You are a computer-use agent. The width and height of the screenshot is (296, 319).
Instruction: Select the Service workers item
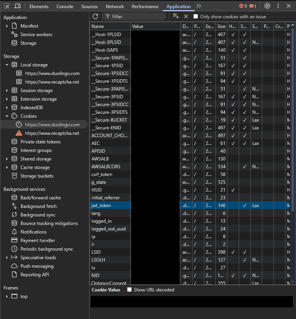[36, 35]
